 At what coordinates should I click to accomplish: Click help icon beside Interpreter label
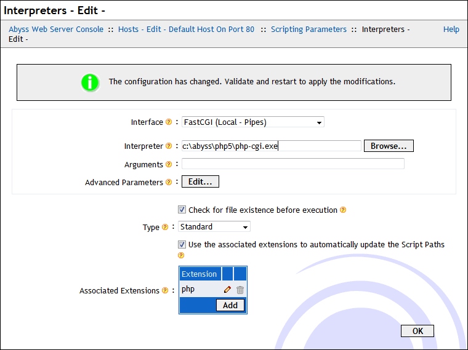(169, 146)
